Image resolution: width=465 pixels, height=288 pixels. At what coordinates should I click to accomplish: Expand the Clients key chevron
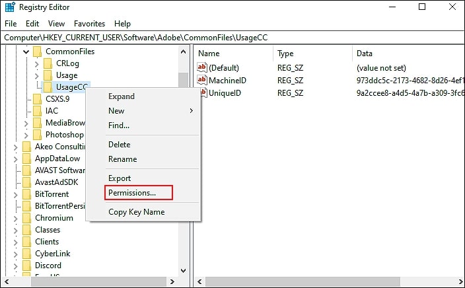15,242
